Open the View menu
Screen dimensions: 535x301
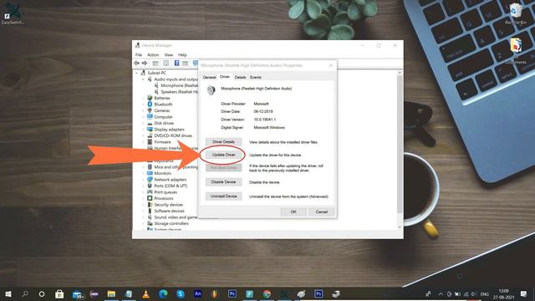169,55
